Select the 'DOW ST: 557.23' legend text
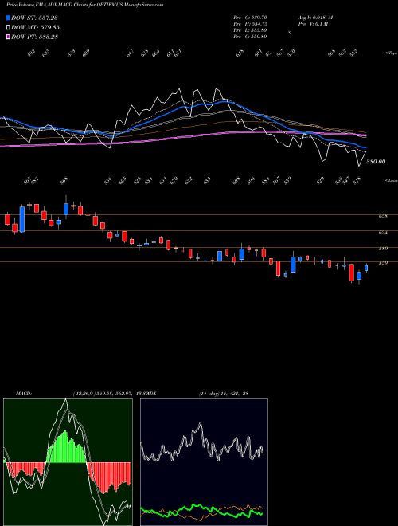This screenshot has width=398, height=526. (x=34, y=18)
